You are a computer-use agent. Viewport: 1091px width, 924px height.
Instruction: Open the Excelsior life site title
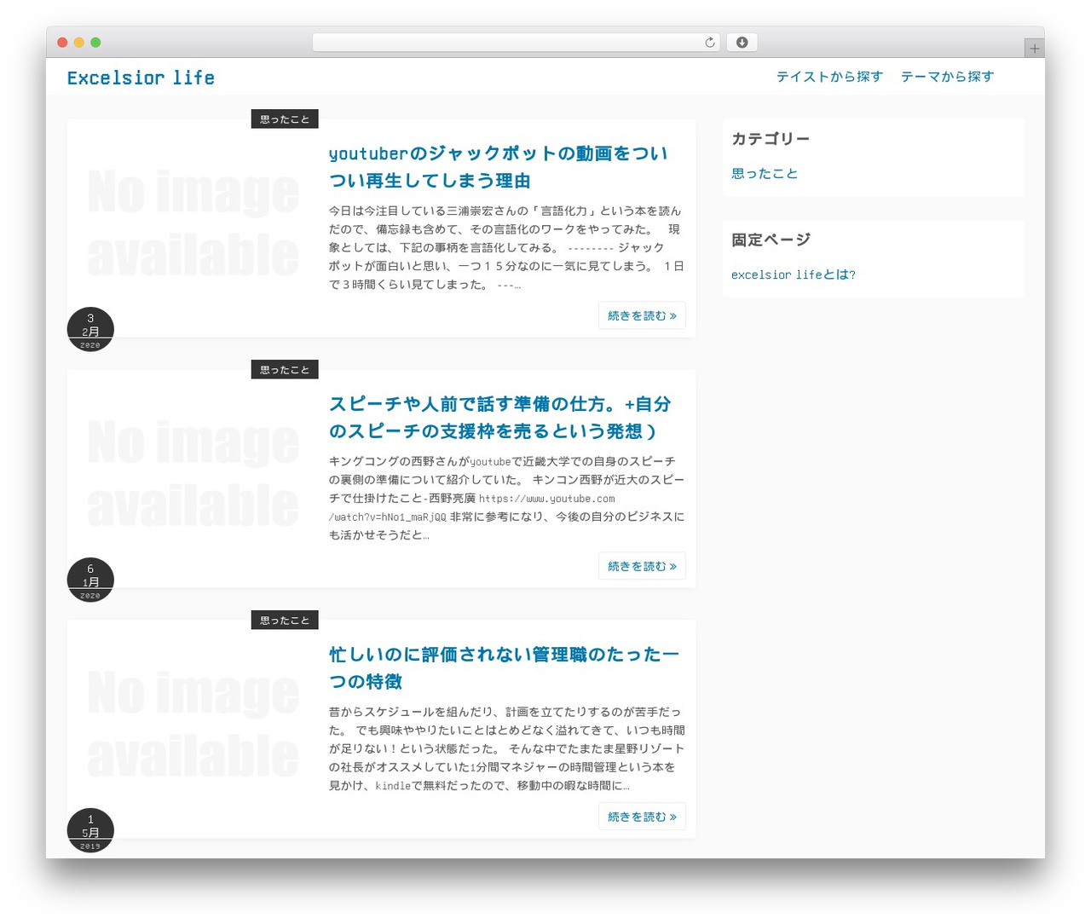coord(141,78)
